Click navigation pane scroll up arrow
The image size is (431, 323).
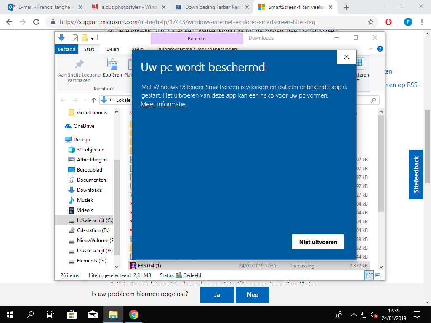[x=117, y=112]
